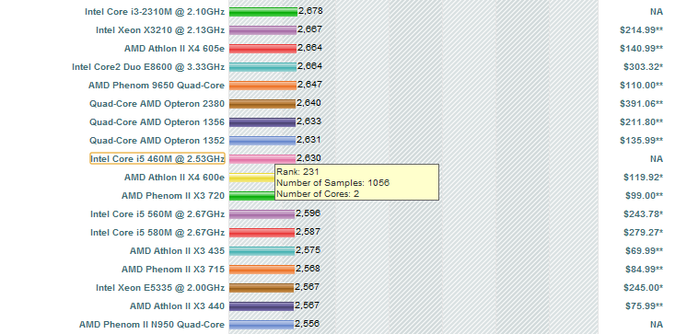Click the blue bar for Opteron 1352
687x334 pixels.
pos(262,141)
